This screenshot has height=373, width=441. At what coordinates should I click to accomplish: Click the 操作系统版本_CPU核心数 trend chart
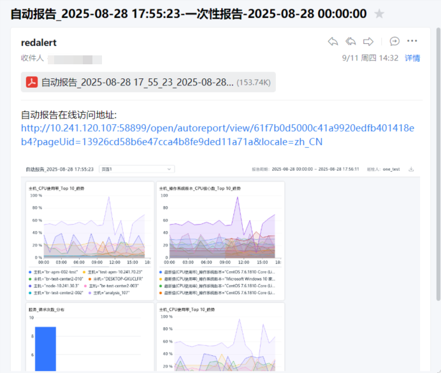[220, 226]
